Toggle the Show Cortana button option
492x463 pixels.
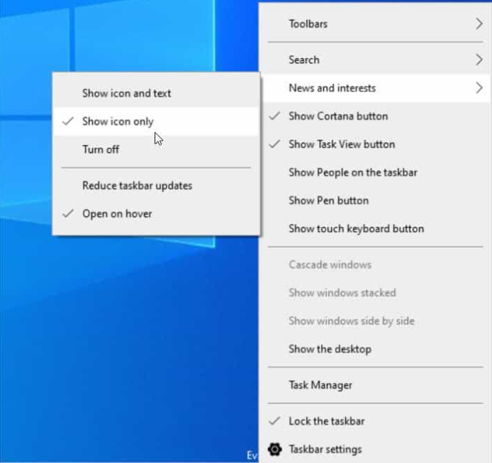338,116
